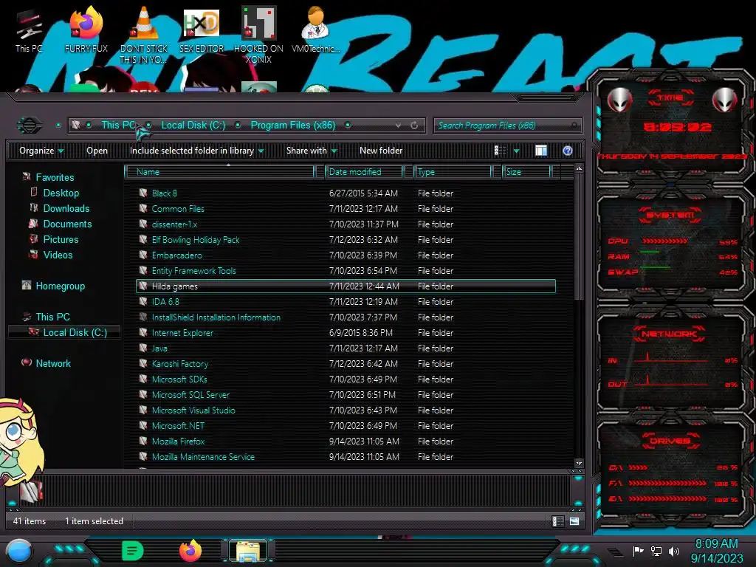The height and width of the screenshot is (567, 756).
Task: Click the Network icon in navigation pane
Action: 27,362
